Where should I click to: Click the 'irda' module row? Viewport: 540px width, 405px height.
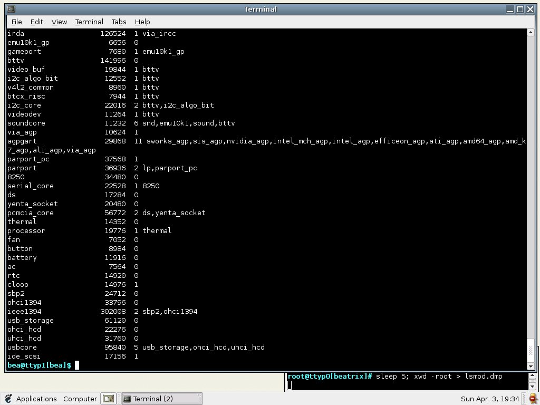click(92, 33)
